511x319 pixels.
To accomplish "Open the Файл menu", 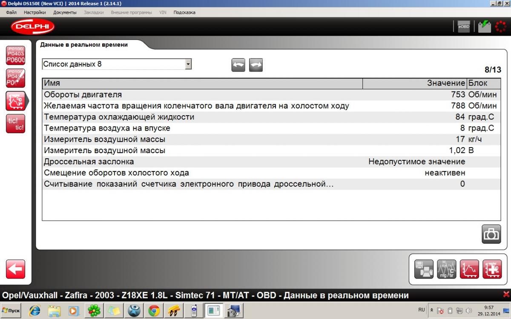I will click(x=11, y=12).
